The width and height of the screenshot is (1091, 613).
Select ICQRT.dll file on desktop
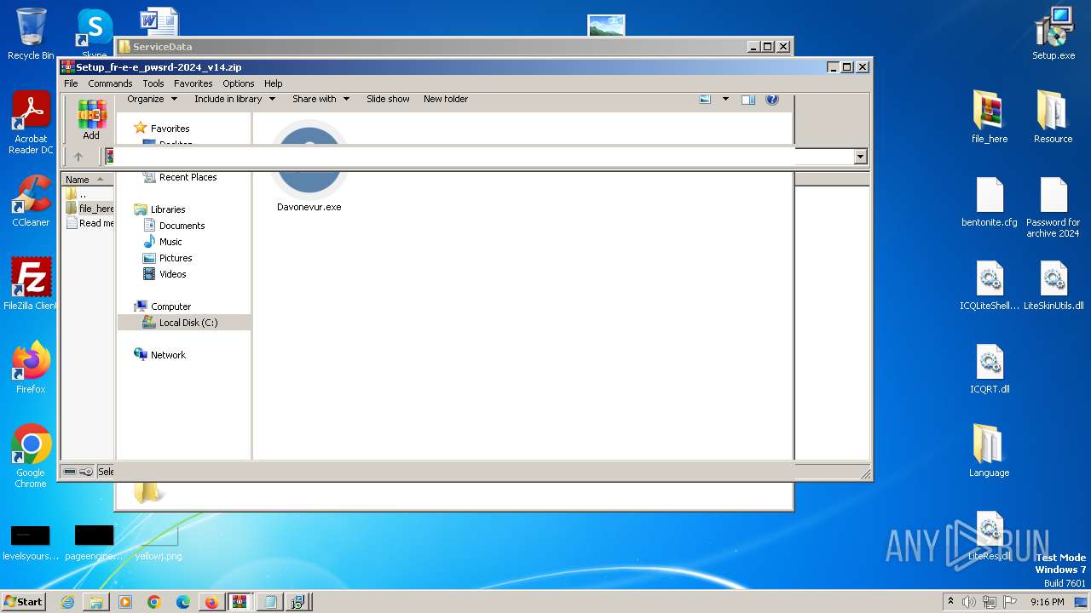990,369
